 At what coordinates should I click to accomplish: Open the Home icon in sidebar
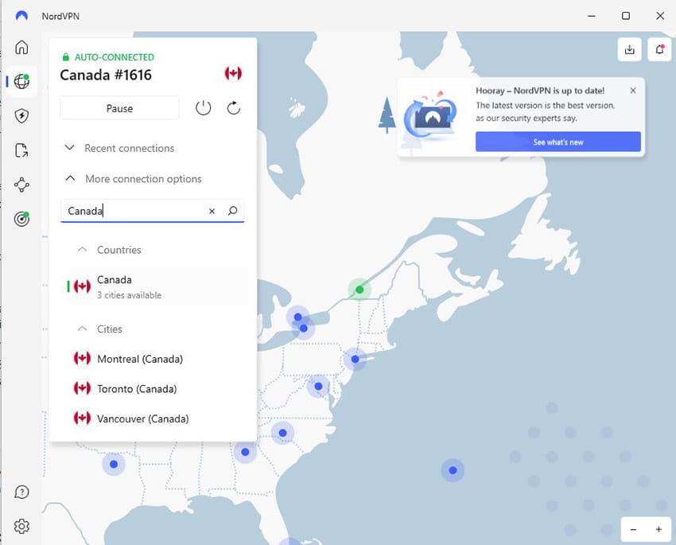point(21,47)
